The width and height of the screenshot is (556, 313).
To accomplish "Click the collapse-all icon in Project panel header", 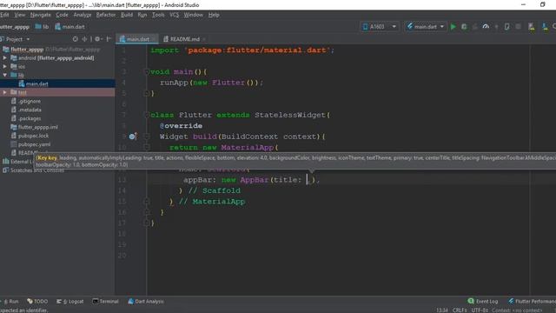I will click(x=84, y=39).
